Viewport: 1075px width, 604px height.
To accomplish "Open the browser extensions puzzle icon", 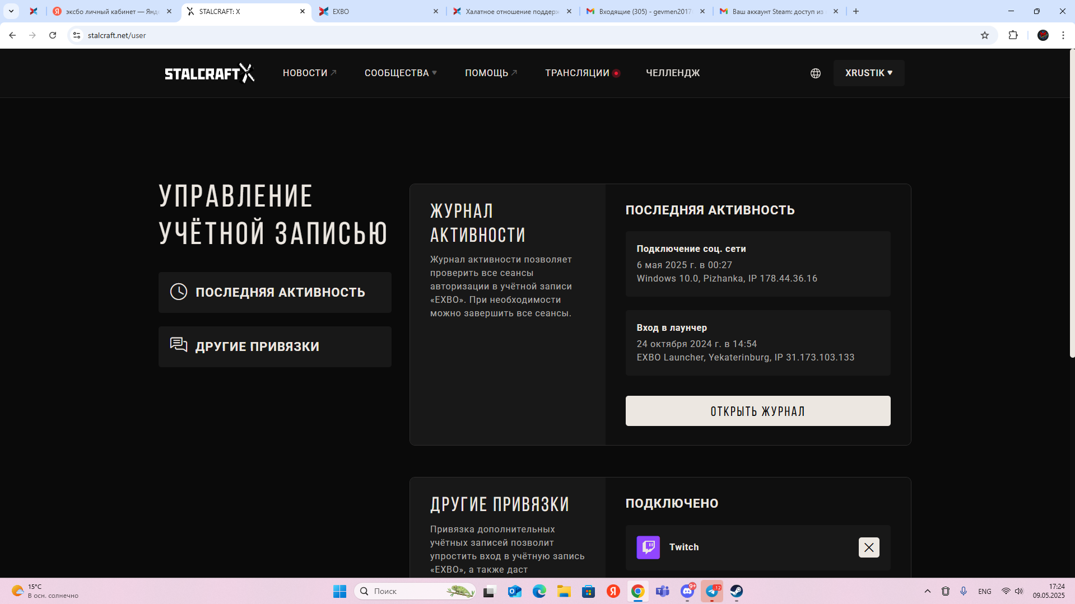I will (x=1013, y=35).
